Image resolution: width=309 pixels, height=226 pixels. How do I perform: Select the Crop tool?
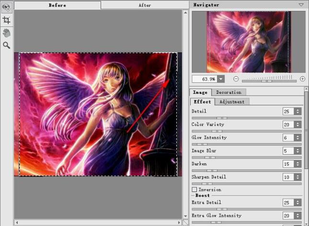tap(7, 20)
